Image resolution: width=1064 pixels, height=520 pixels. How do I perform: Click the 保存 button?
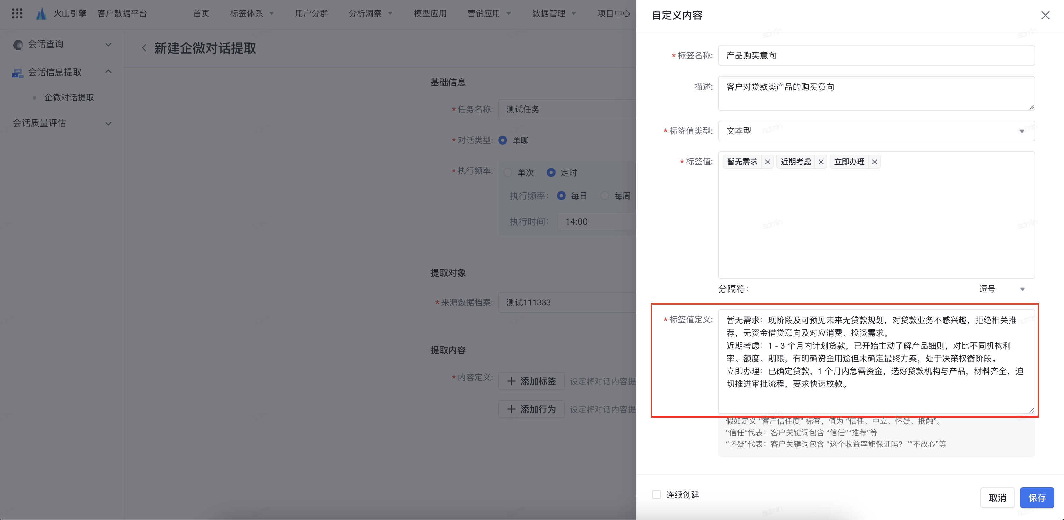1037,498
